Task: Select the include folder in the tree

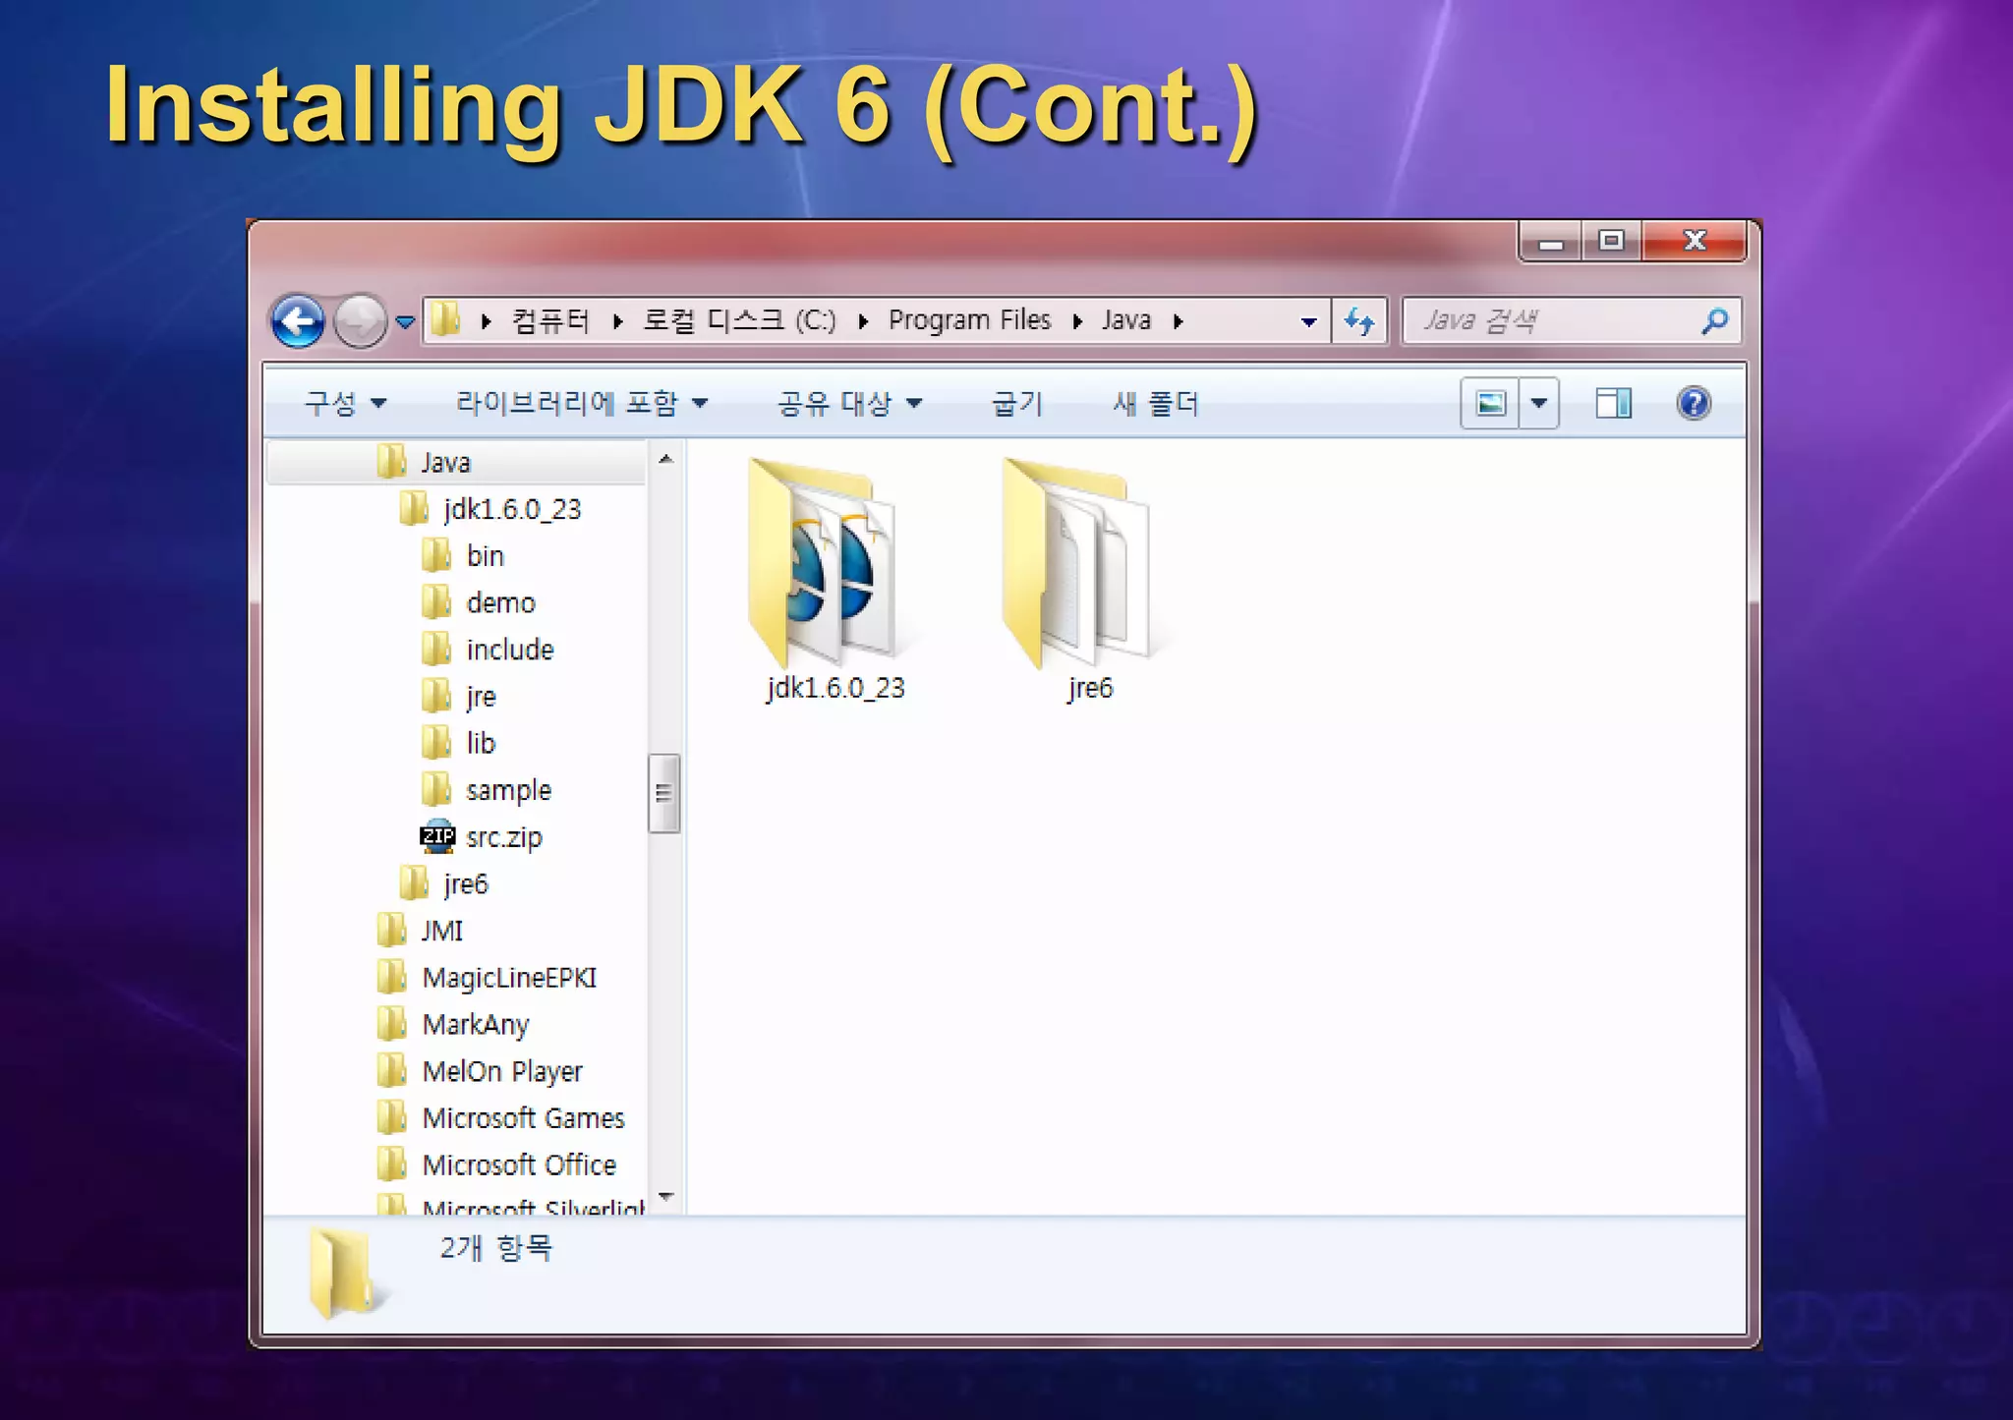Action: tap(509, 650)
